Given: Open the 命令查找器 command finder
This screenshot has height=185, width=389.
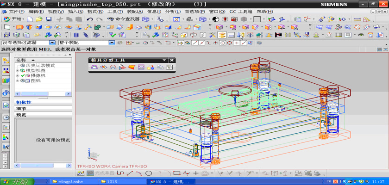Looking at the screenshot, I should [x=123, y=19].
